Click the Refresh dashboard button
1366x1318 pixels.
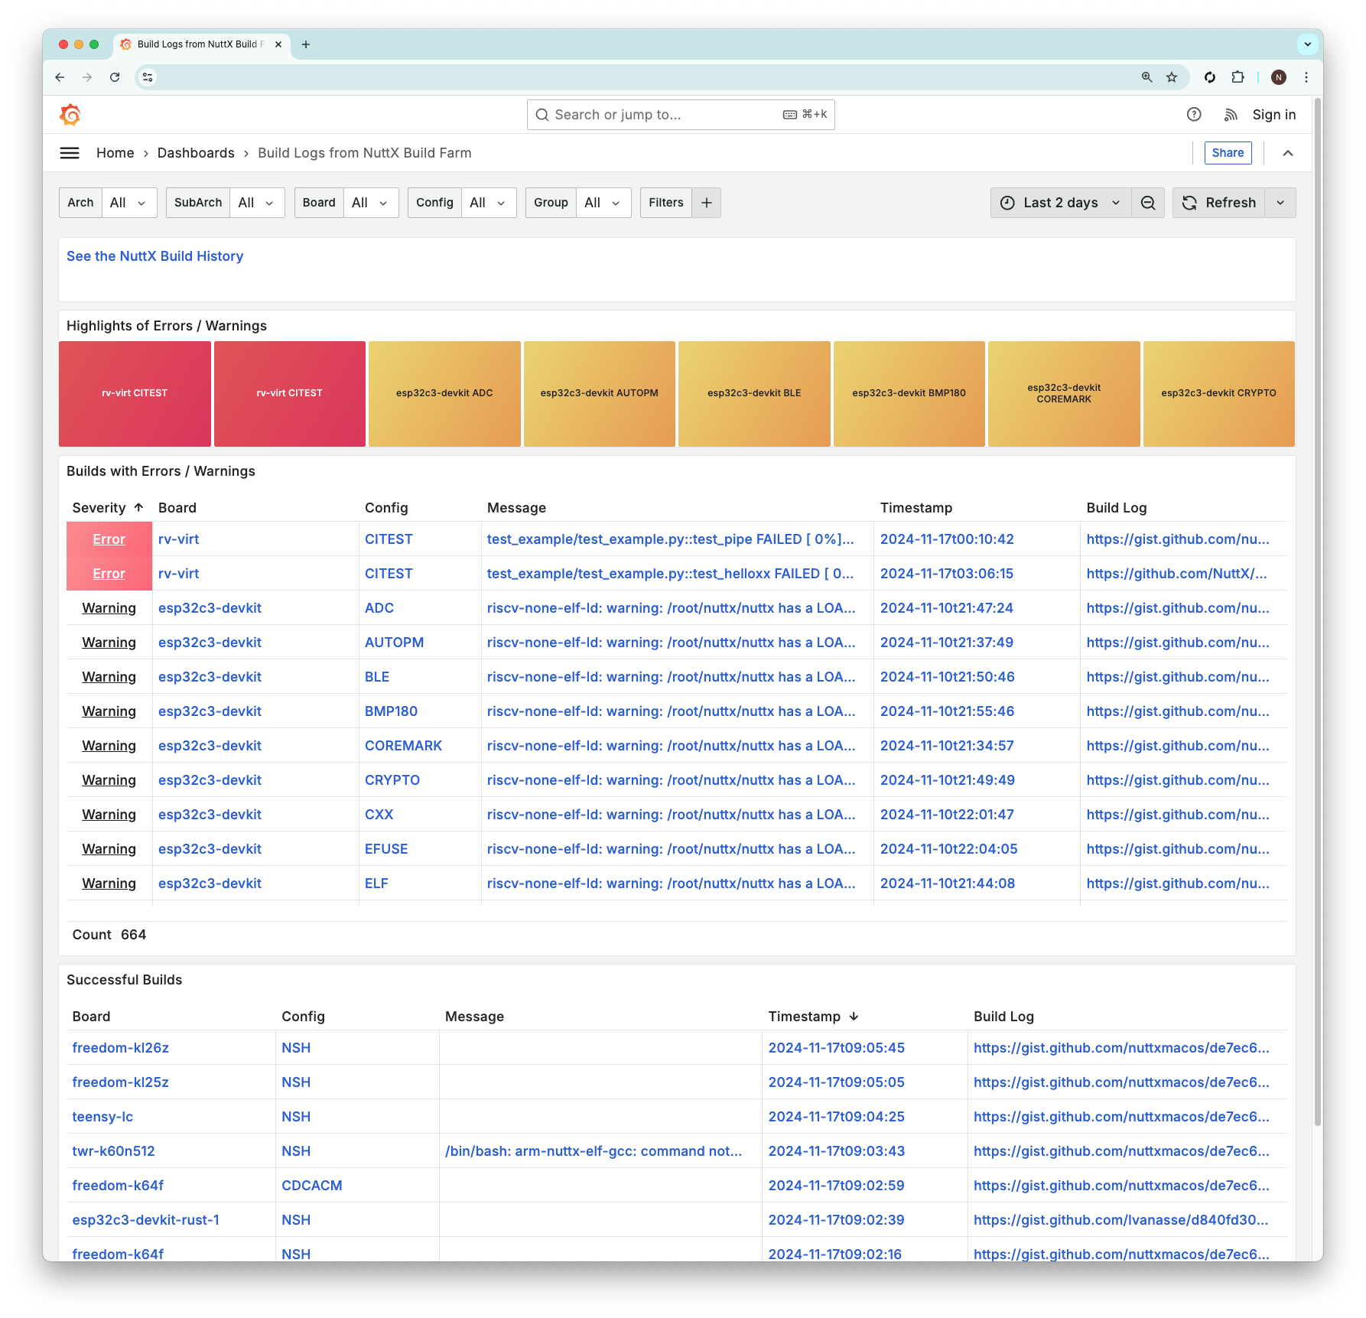click(x=1219, y=203)
